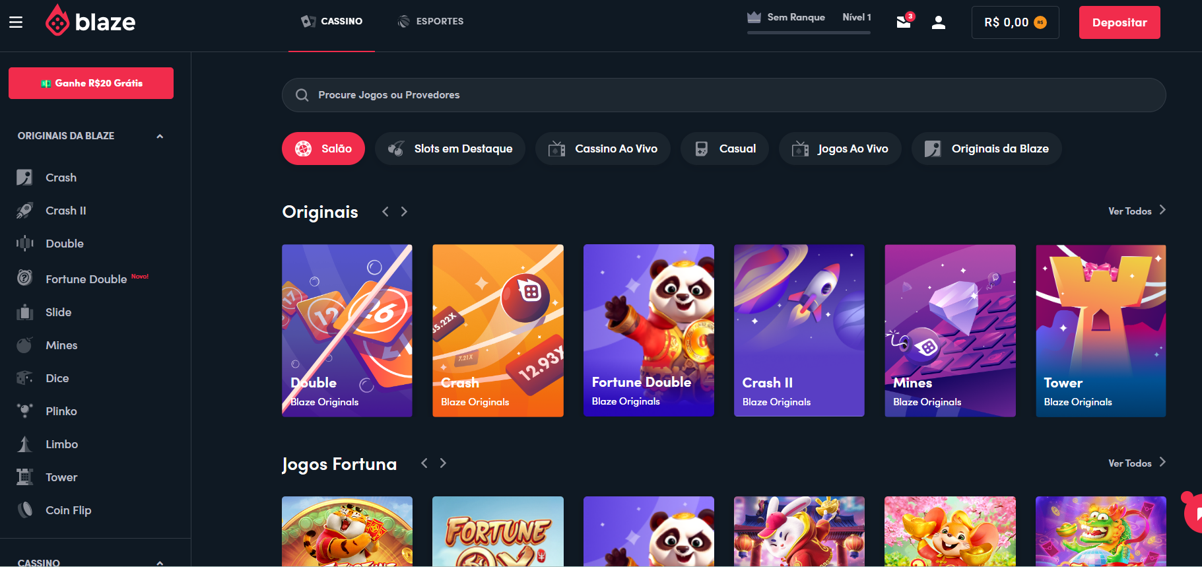Click the level progress bar
Screen dimensions: 1202x567
(x=809, y=32)
